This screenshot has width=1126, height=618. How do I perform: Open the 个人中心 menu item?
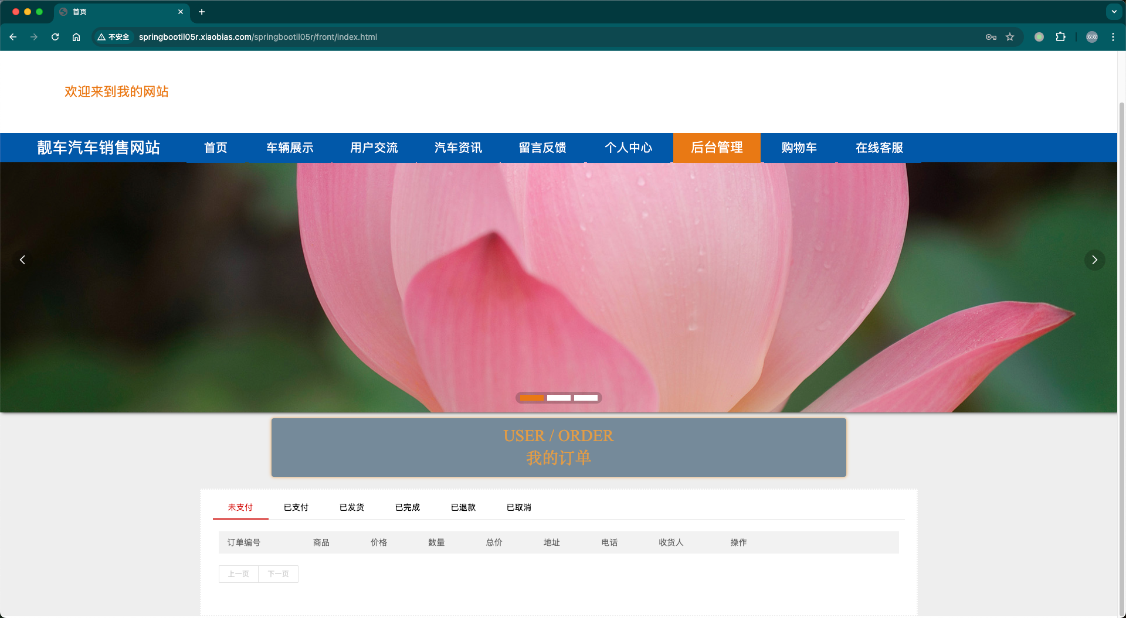629,148
